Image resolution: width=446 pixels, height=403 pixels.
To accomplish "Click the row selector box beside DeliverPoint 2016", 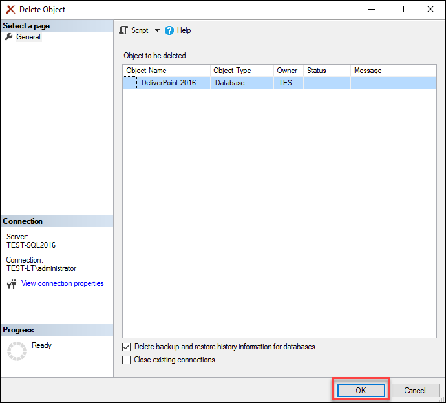I will [x=130, y=83].
